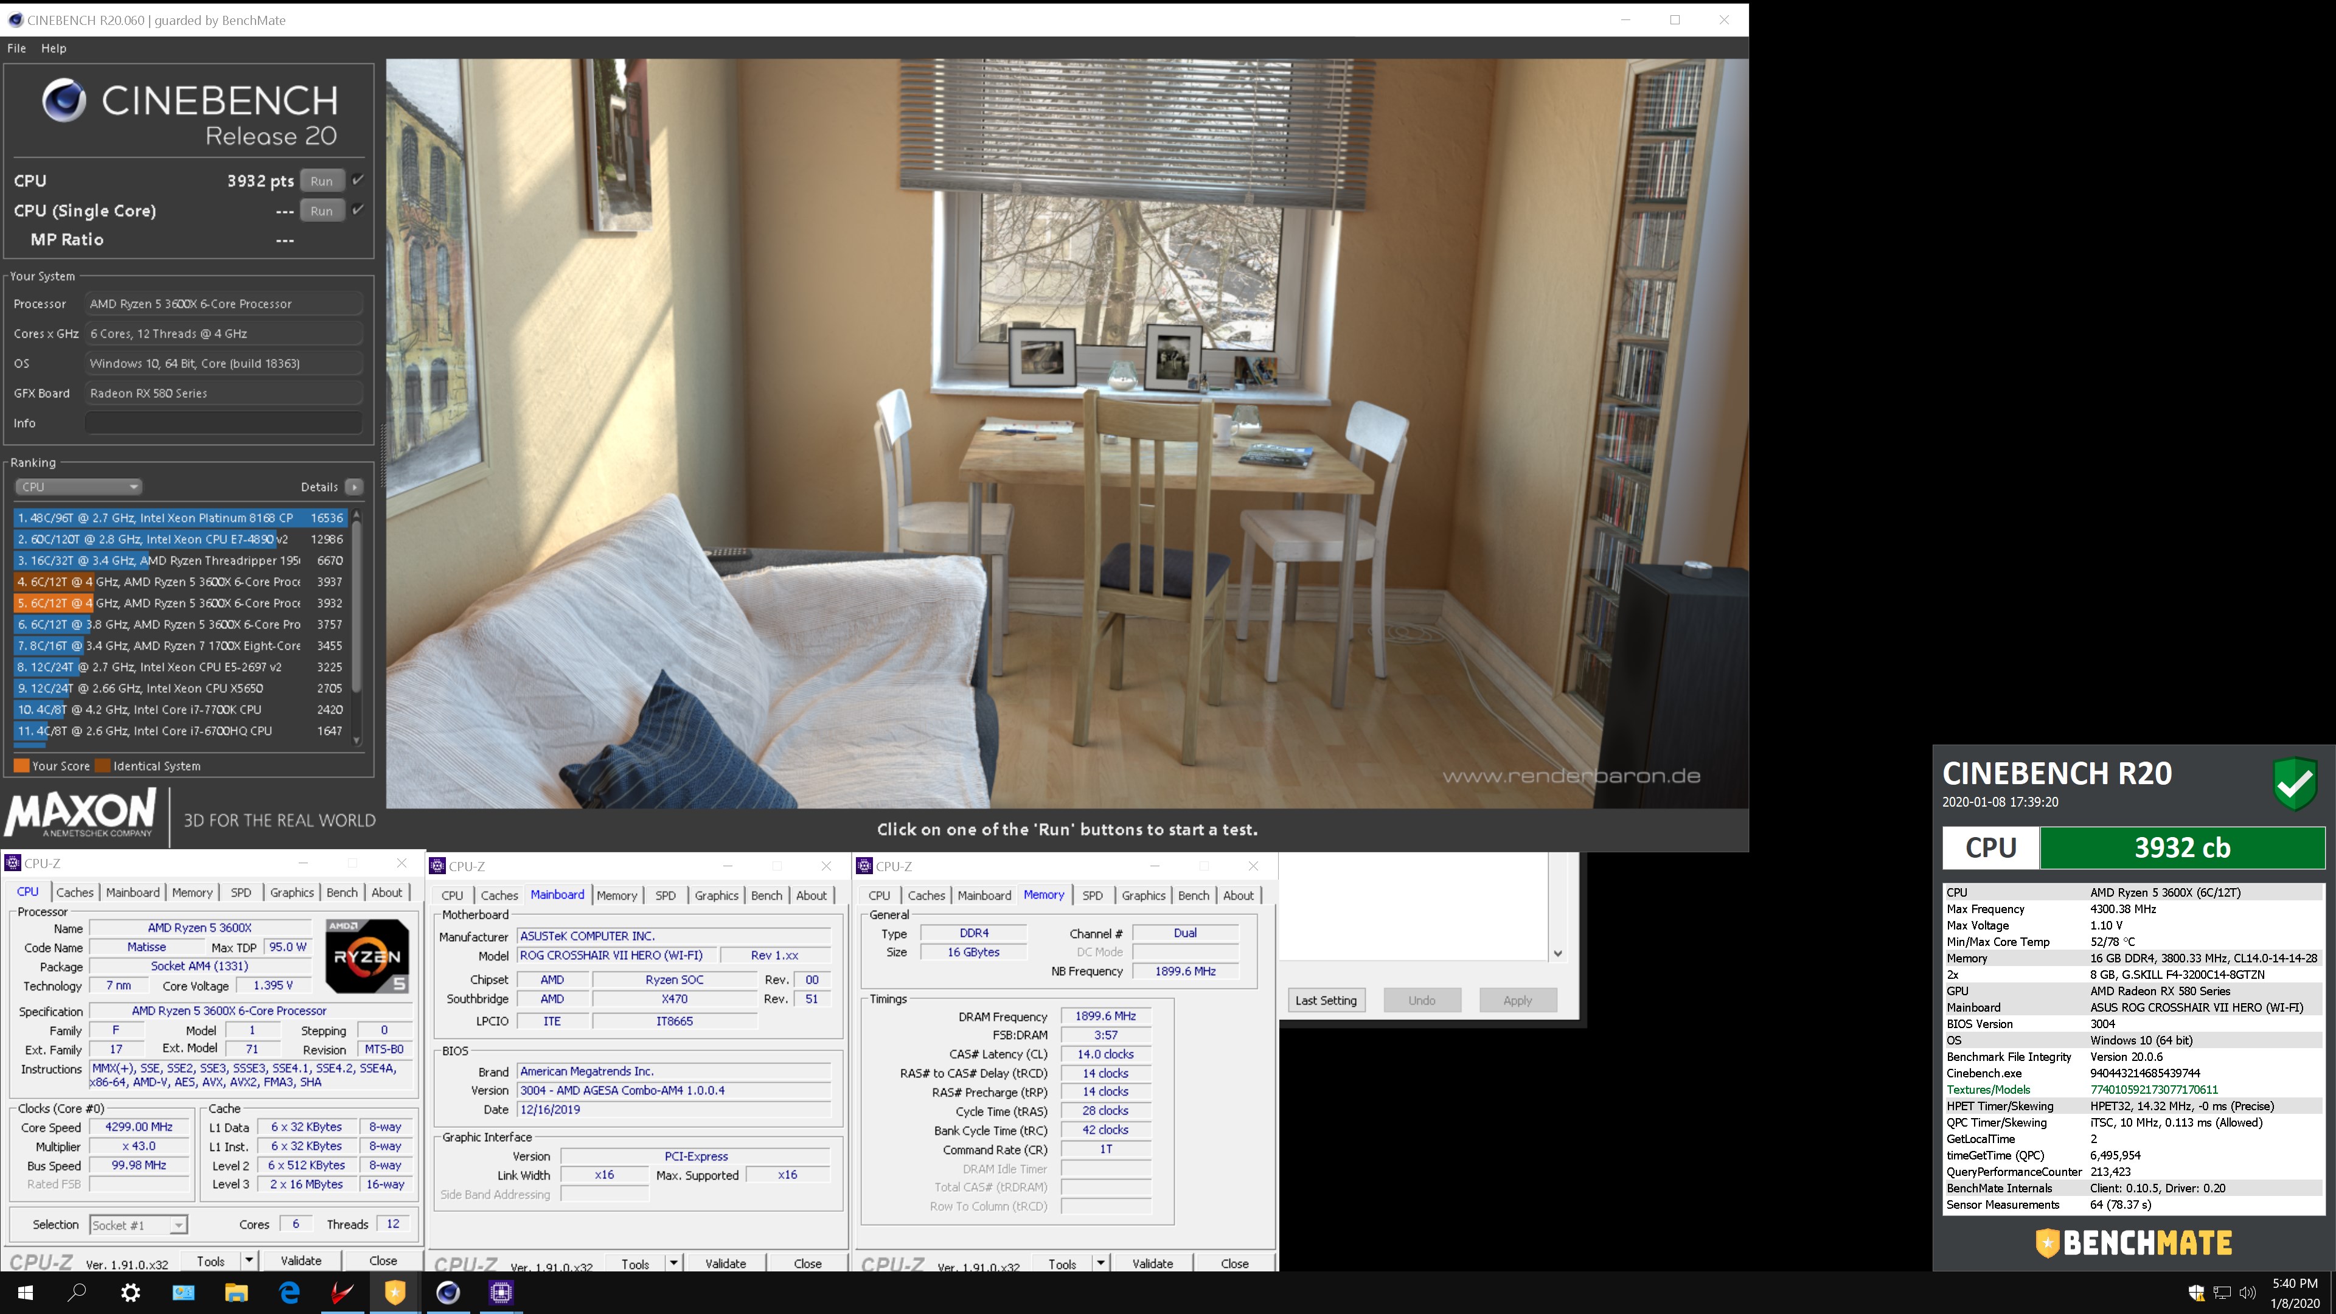Click the Undo button
Image resolution: width=2336 pixels, height=1314 pixels.
point(1421,1000)
